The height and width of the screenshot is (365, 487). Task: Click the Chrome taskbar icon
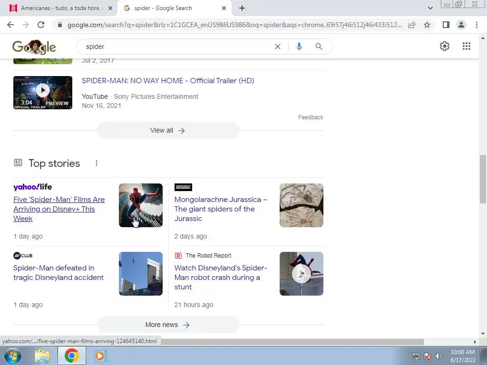tap(72, 355)
